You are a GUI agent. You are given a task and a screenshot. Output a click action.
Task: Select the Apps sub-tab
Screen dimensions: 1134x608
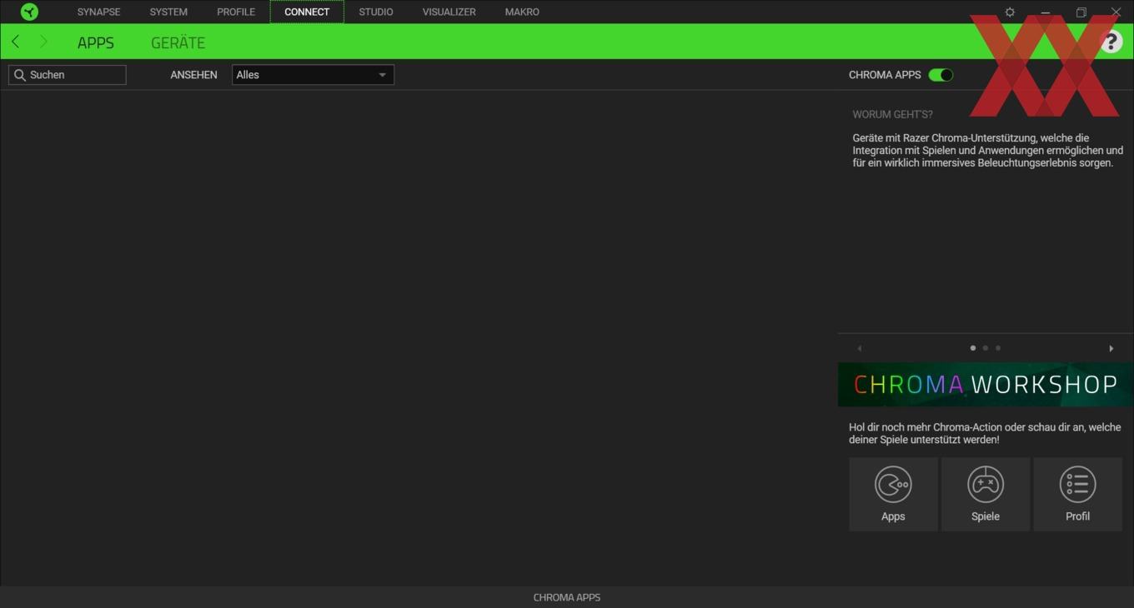[96, 42]
